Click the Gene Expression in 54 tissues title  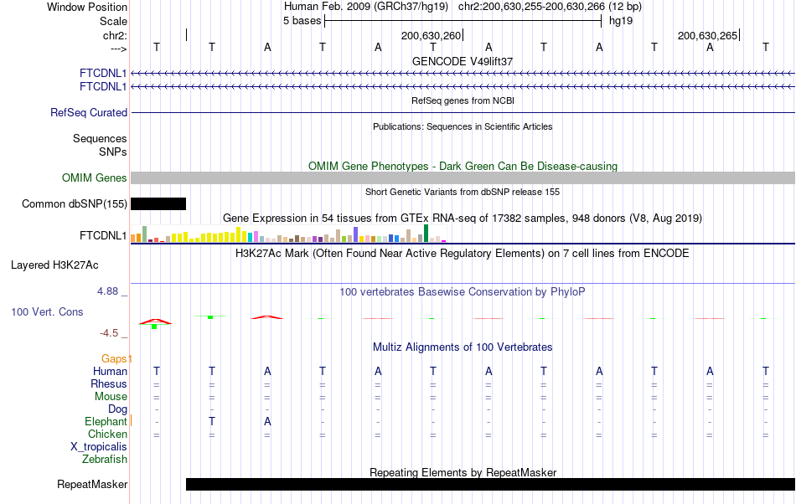463,218
